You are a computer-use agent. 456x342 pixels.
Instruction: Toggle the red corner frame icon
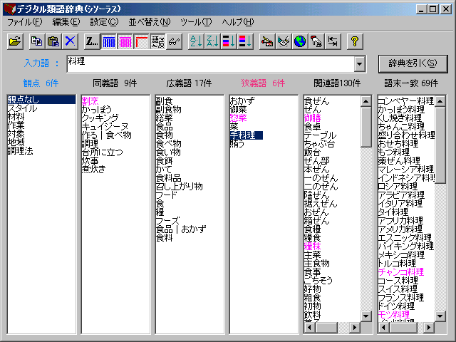(142, 41)
